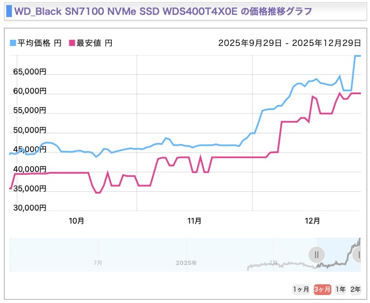Viewport: 370px width, 303px height.
Task: Show the 2年 price history
Action: [x=356, y=289]
